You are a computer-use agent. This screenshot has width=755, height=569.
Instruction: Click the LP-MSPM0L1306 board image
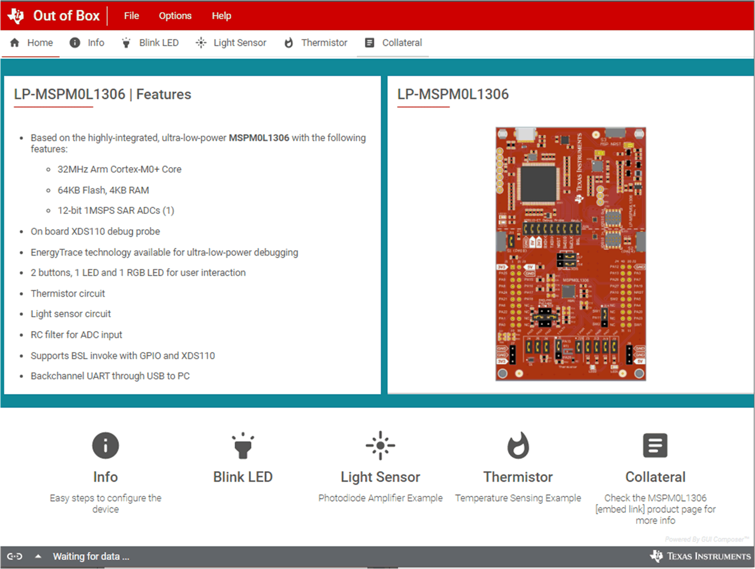pyautogui.click(x=571, y=254)
